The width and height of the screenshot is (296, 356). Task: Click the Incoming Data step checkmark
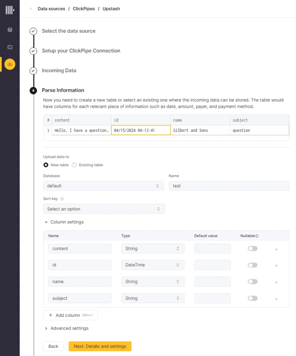click(x=33, y=71)
